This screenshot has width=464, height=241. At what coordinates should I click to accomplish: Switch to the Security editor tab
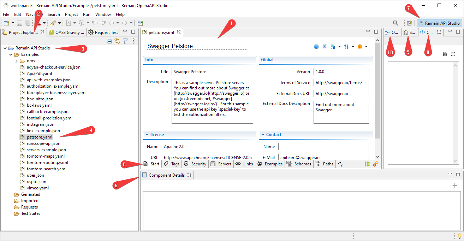pos(195,164)
